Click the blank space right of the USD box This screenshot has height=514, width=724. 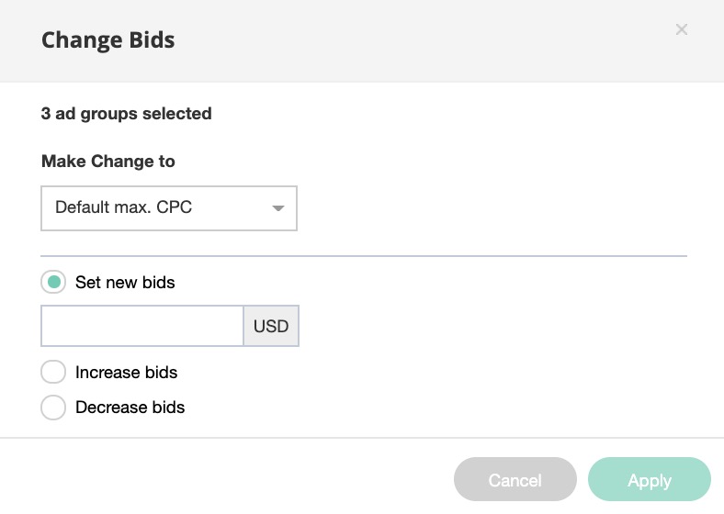496,326
